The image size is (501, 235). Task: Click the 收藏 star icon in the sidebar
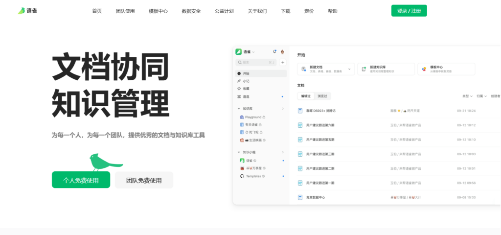[239, 89]
